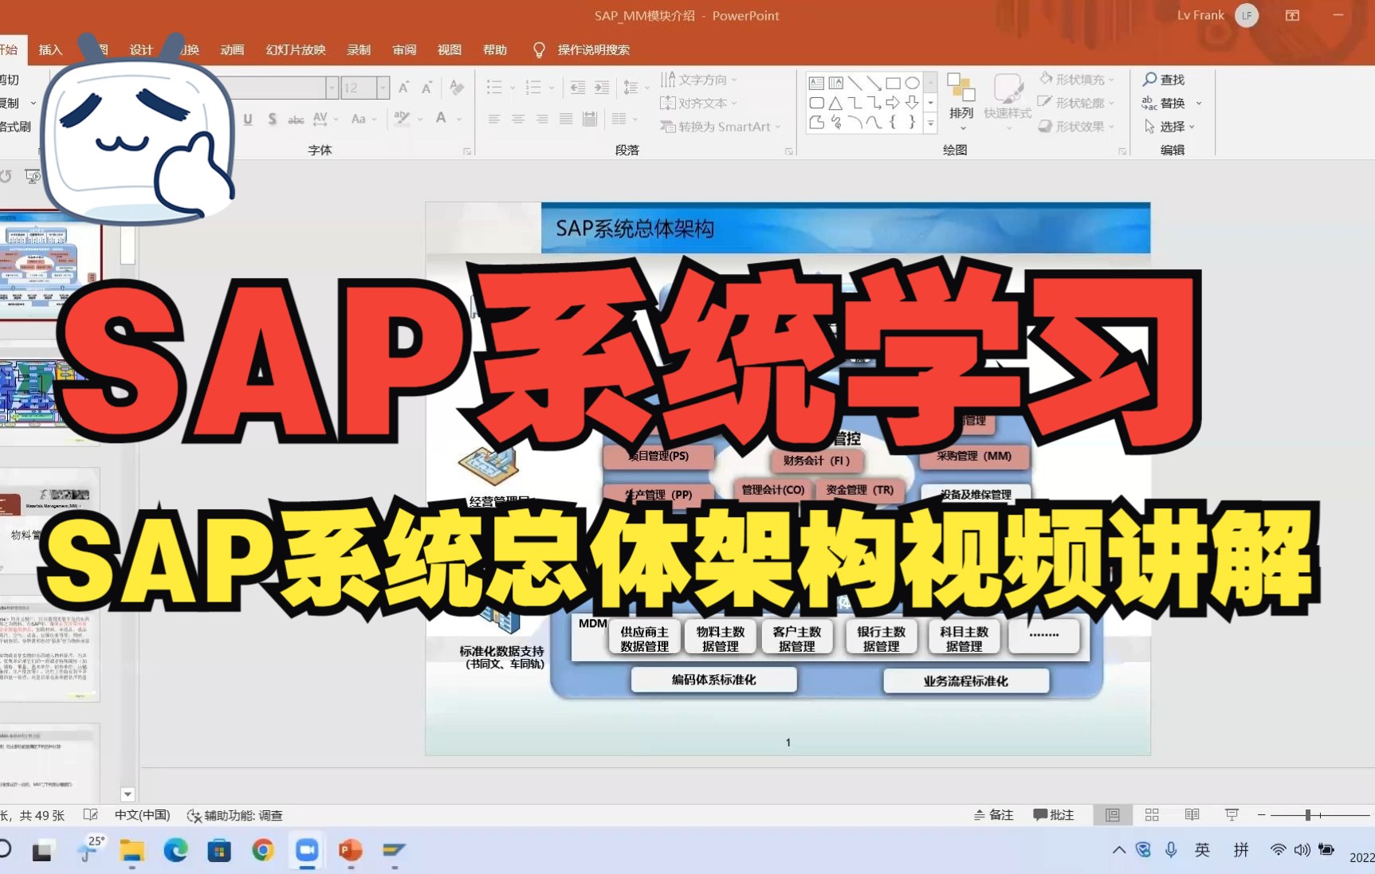Open File Explorer from the taskbar
The height and width of the screenshot is (874, 1375).
coord(132,851)
